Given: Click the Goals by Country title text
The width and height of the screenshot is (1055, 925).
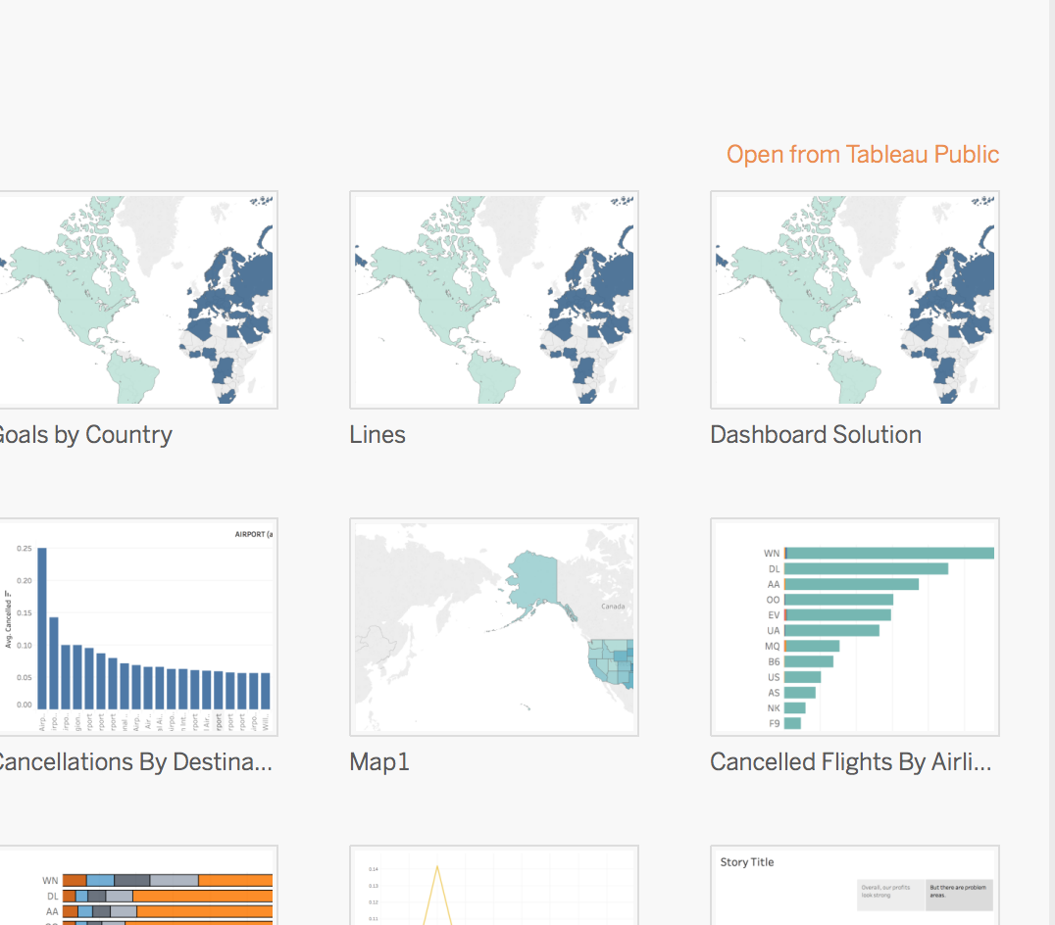Looking at the screenshot, I should 84,435.
